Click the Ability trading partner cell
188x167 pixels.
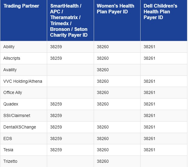coord(9,47)
